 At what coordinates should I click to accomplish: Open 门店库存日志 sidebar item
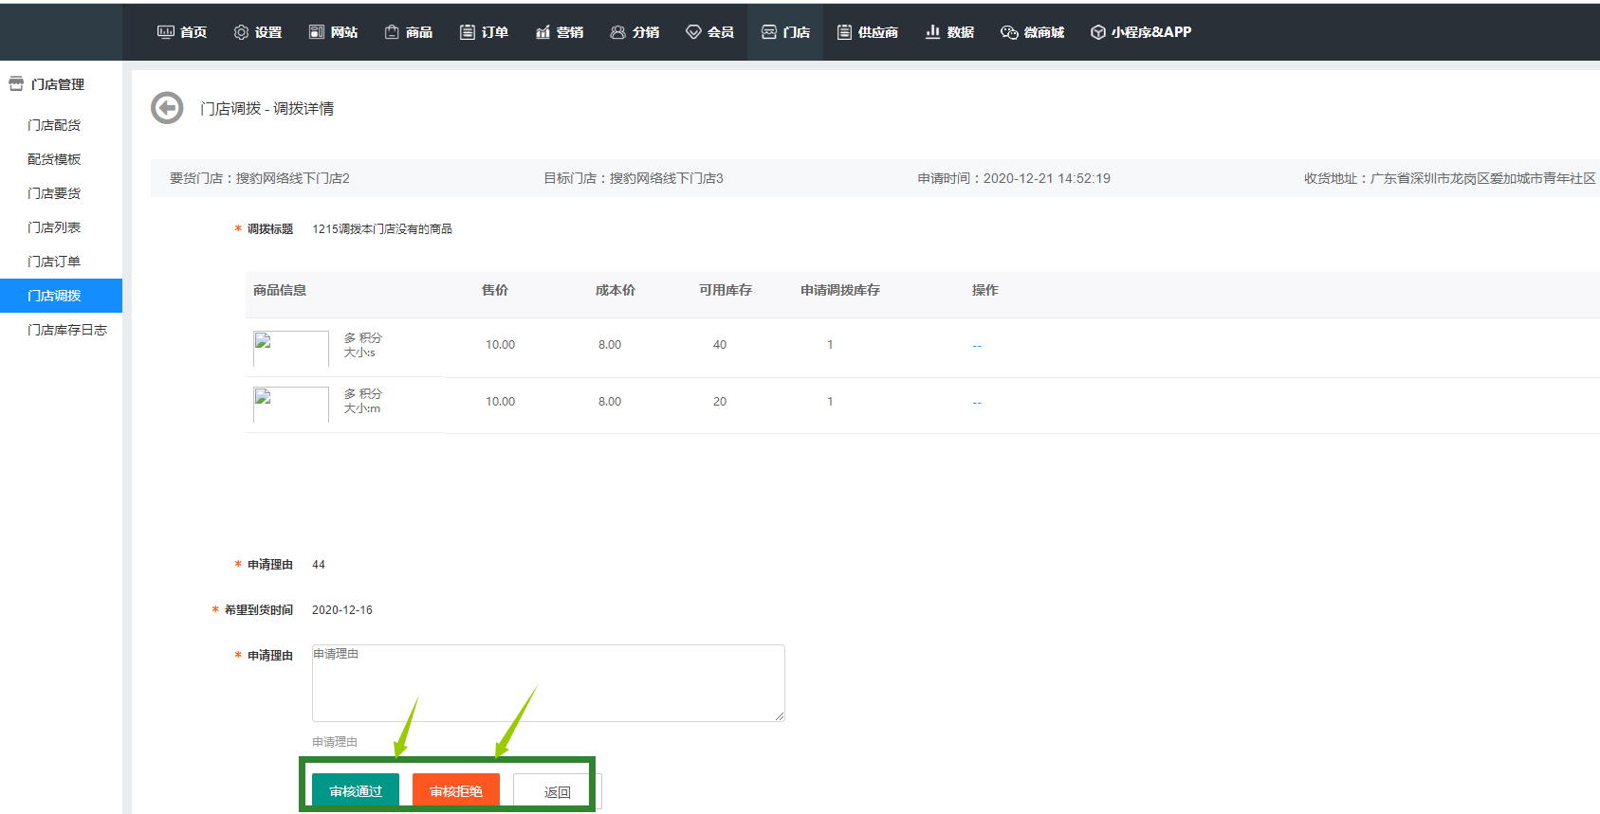pos(67,330)
